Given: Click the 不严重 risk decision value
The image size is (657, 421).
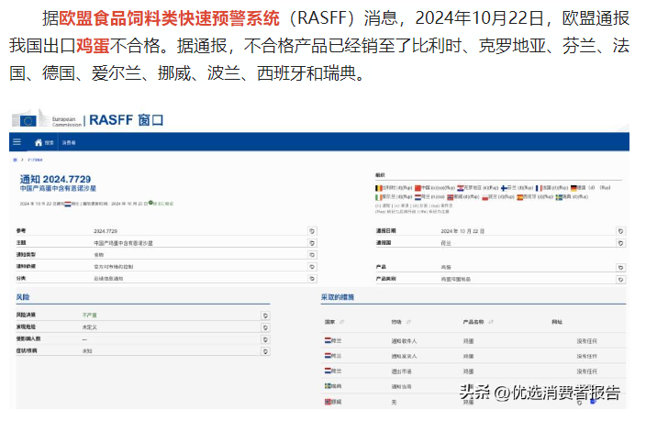Looking at the screenshot, I should coord(89,315).
